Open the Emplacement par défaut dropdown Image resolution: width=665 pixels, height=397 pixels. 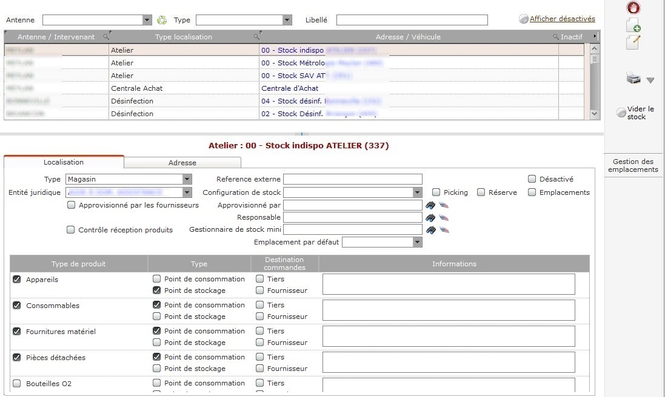(417, 242)
